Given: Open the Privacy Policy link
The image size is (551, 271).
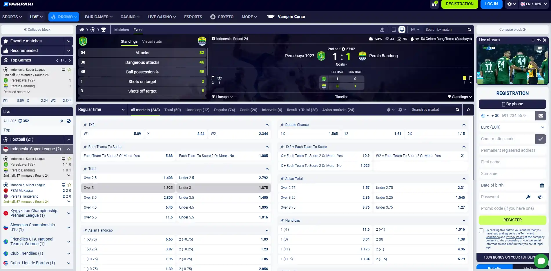Looking at the screenshot, I should click(515, 237).
